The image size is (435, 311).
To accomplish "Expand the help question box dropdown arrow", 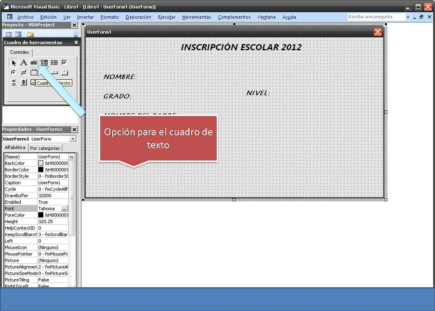I will pos(407,17).
